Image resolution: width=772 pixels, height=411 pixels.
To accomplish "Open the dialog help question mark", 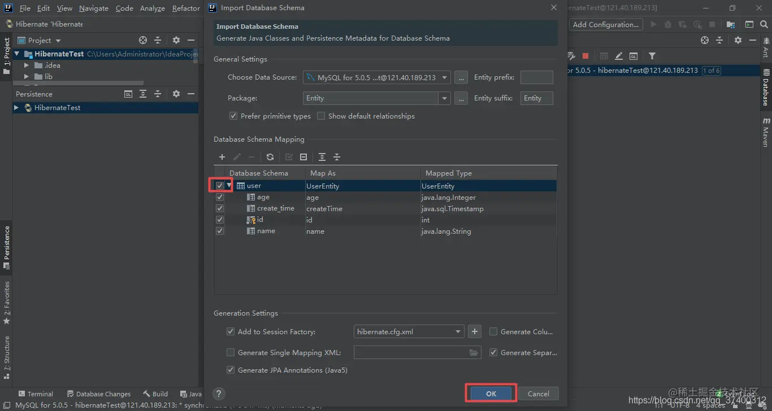I will point(219,393).
